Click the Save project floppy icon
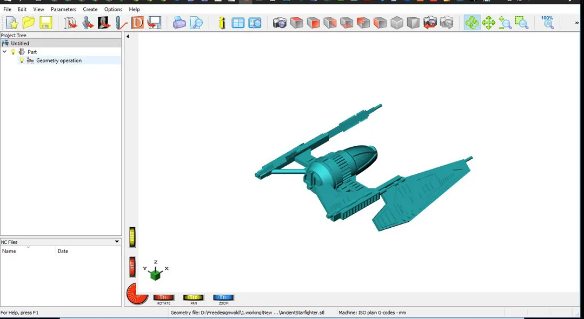 coord(46,23)
